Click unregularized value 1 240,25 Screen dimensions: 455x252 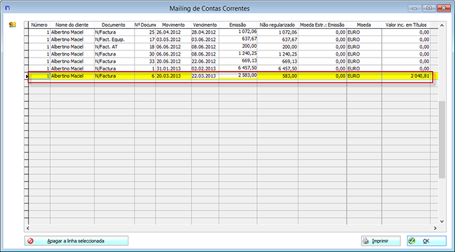coord(277,54)
